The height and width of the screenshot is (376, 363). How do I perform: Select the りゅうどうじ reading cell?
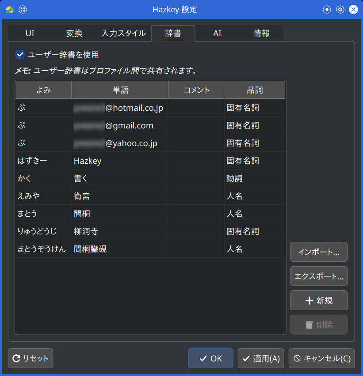tap(43, 231)
